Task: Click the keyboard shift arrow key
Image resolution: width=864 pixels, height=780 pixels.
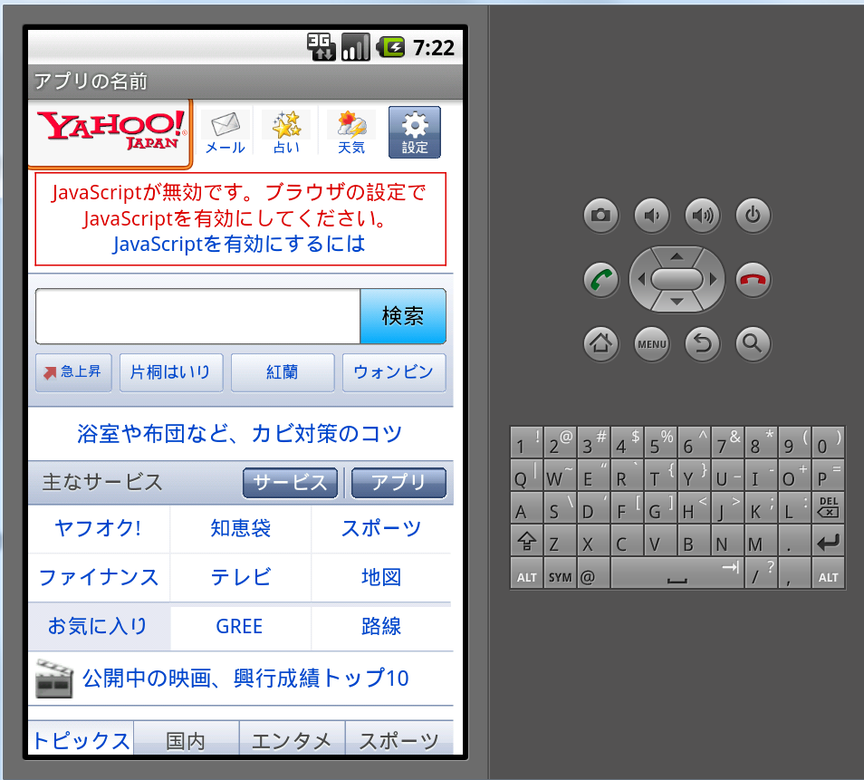Action: [x=527, y=540]
